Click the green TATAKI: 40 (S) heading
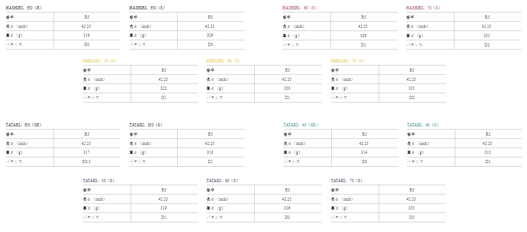The width and height of the screenshot is (527, 232). tap(423, 125)
